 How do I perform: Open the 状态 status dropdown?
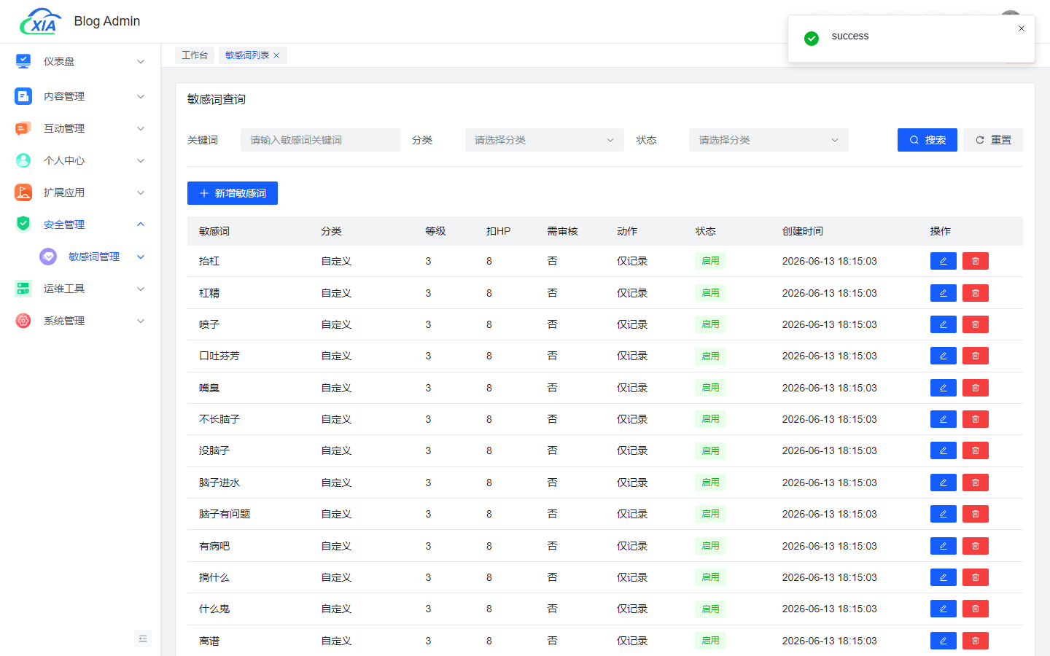click(769, 140)
